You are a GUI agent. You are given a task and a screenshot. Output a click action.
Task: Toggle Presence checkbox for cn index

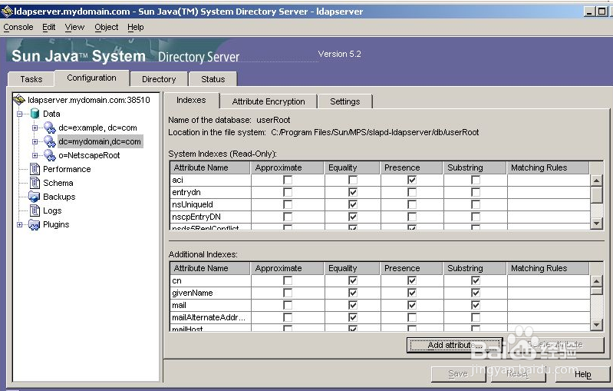[412, 280]
